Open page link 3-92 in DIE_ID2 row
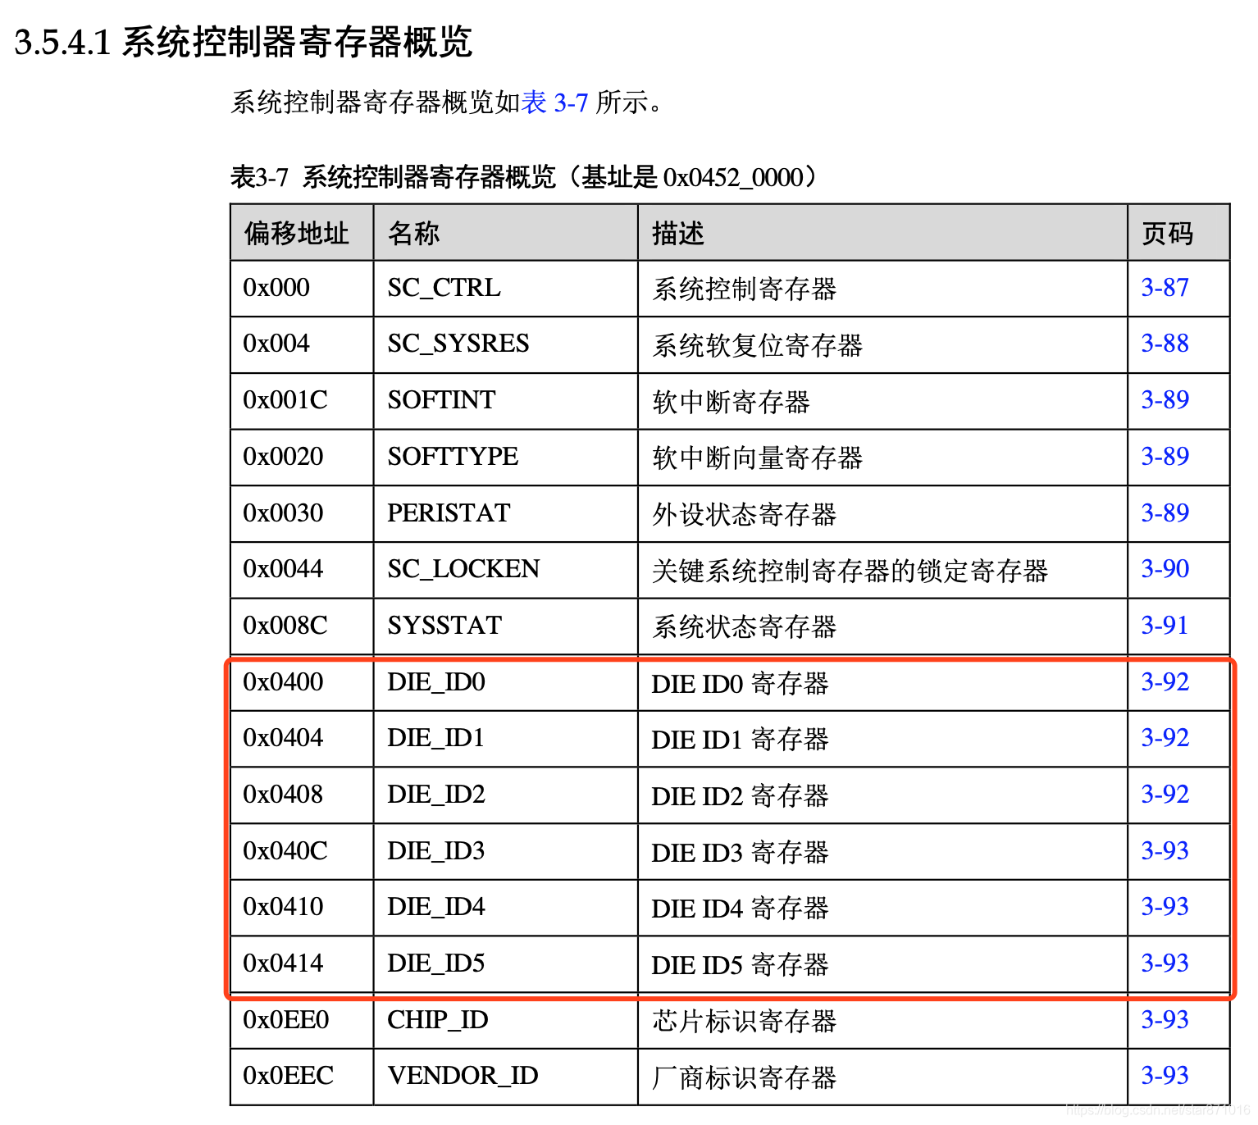Image resolution: width=1258 pixels, height=1125 pixels. [x=1165, y=795]
